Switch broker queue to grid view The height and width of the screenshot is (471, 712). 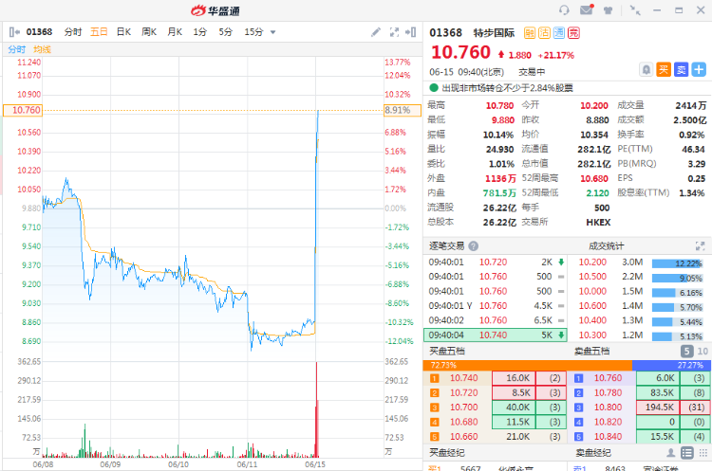pos(703,452)
